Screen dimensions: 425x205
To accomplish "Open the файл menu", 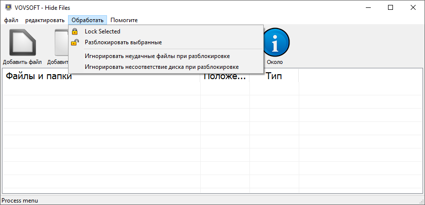I will coord(11,20).
